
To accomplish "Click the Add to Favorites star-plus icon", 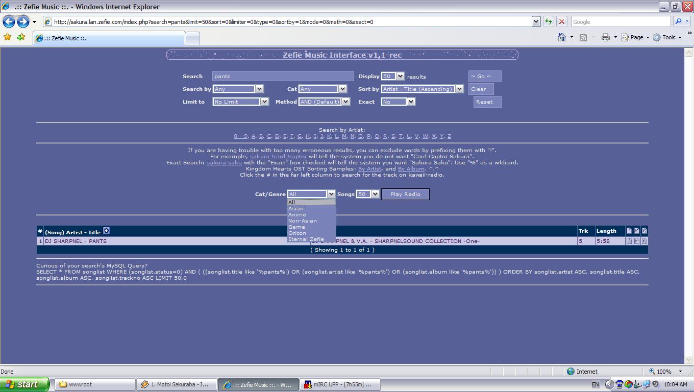I will pyautogui.click(x=21, y=37).
